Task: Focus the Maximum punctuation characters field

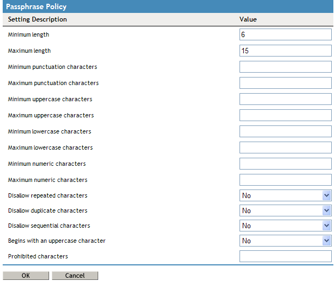Action: pos(285,83)
